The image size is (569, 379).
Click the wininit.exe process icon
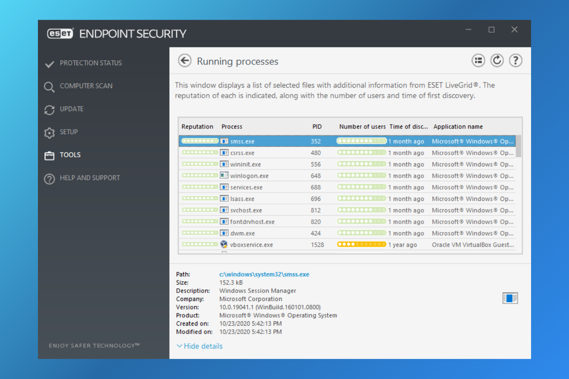pyautogui.click(x=224, y=164)
